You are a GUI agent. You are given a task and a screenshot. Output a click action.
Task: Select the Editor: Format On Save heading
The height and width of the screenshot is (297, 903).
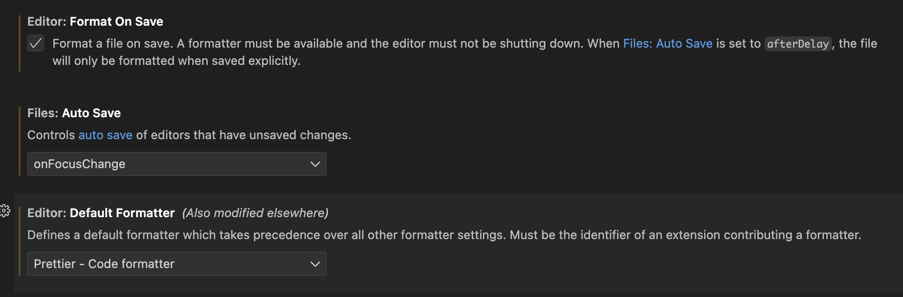pos(95,21)
